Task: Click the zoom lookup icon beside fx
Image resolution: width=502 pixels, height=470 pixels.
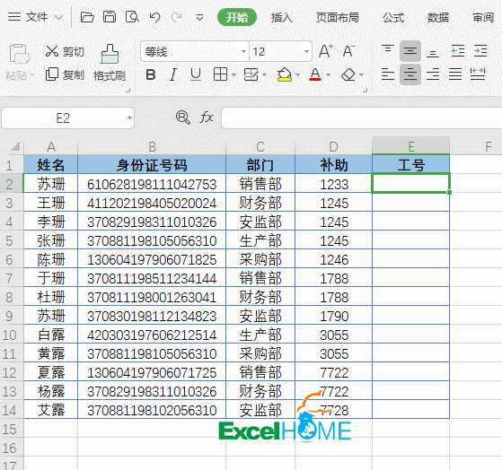Action: click(x=183, y=117)
